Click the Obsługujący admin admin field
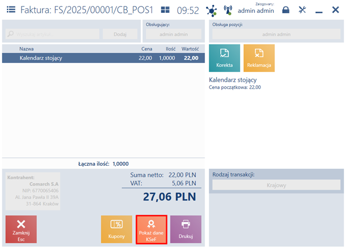Image resolution: width=346 pixels, height=249 pixels. click(173, 34)
